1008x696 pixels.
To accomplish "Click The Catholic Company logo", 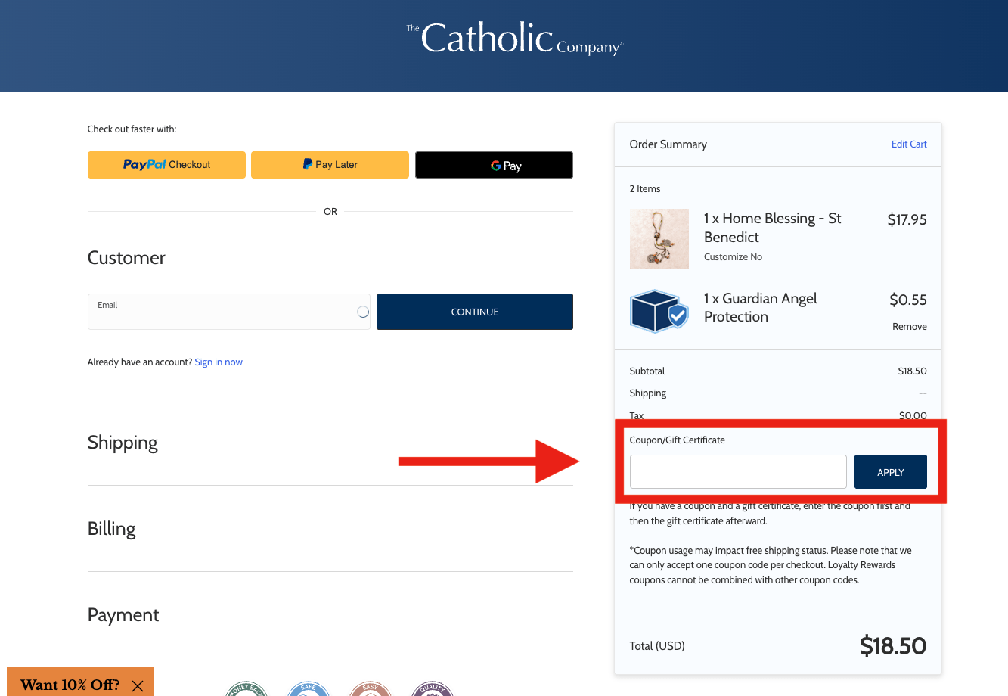I will click(514, 39).
